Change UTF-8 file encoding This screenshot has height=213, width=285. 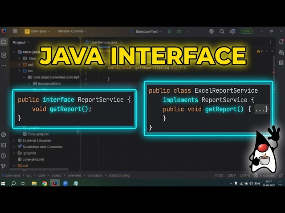coord(245,176)
